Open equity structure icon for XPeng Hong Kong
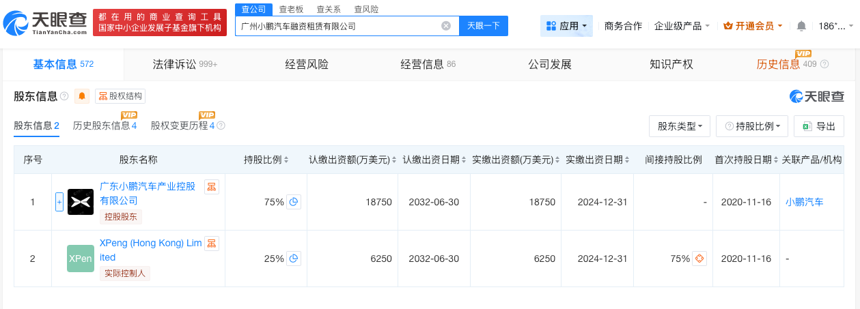 point(212,244)
